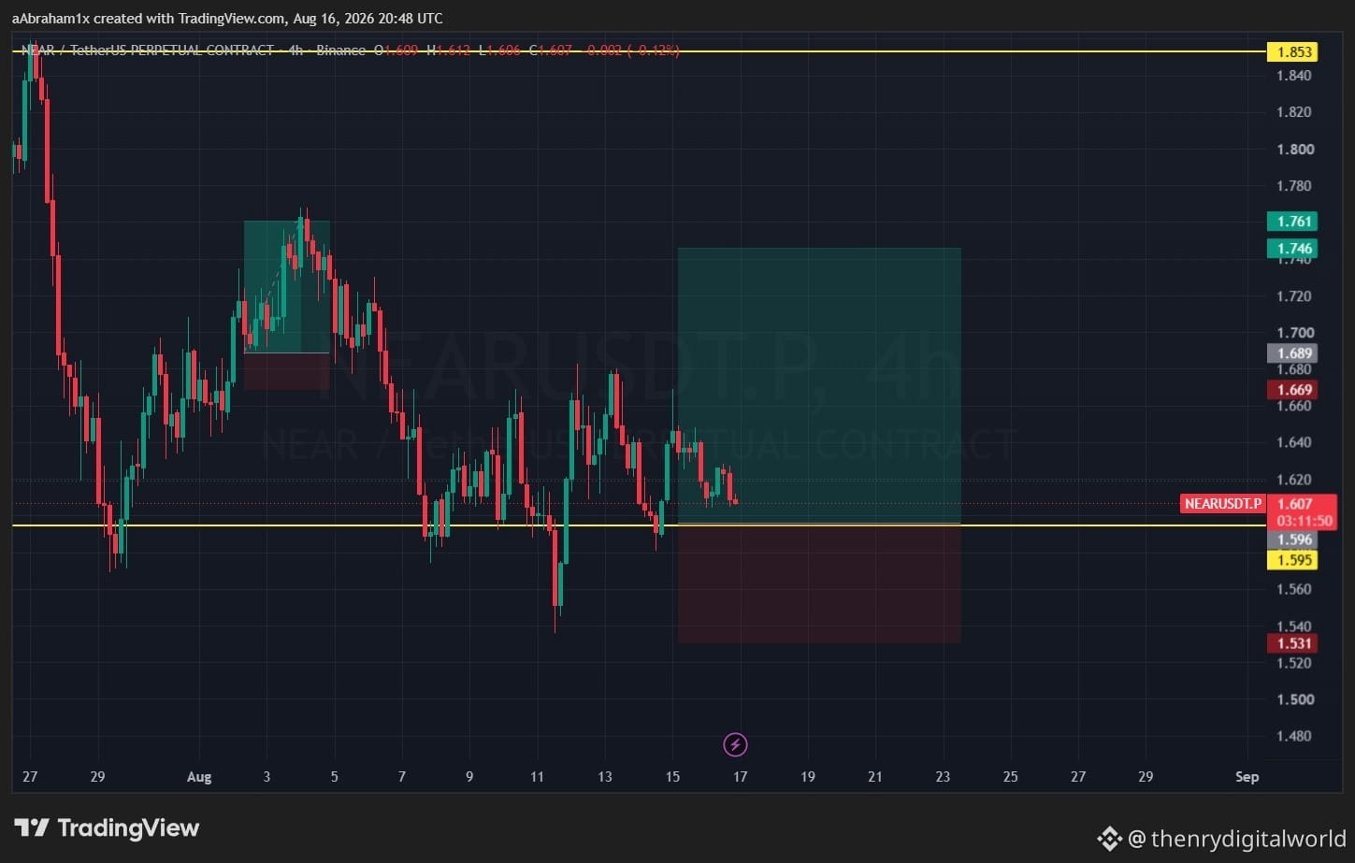Select the yellow horizontal line at 1.595
The image size is (1355, 863).
639,525
